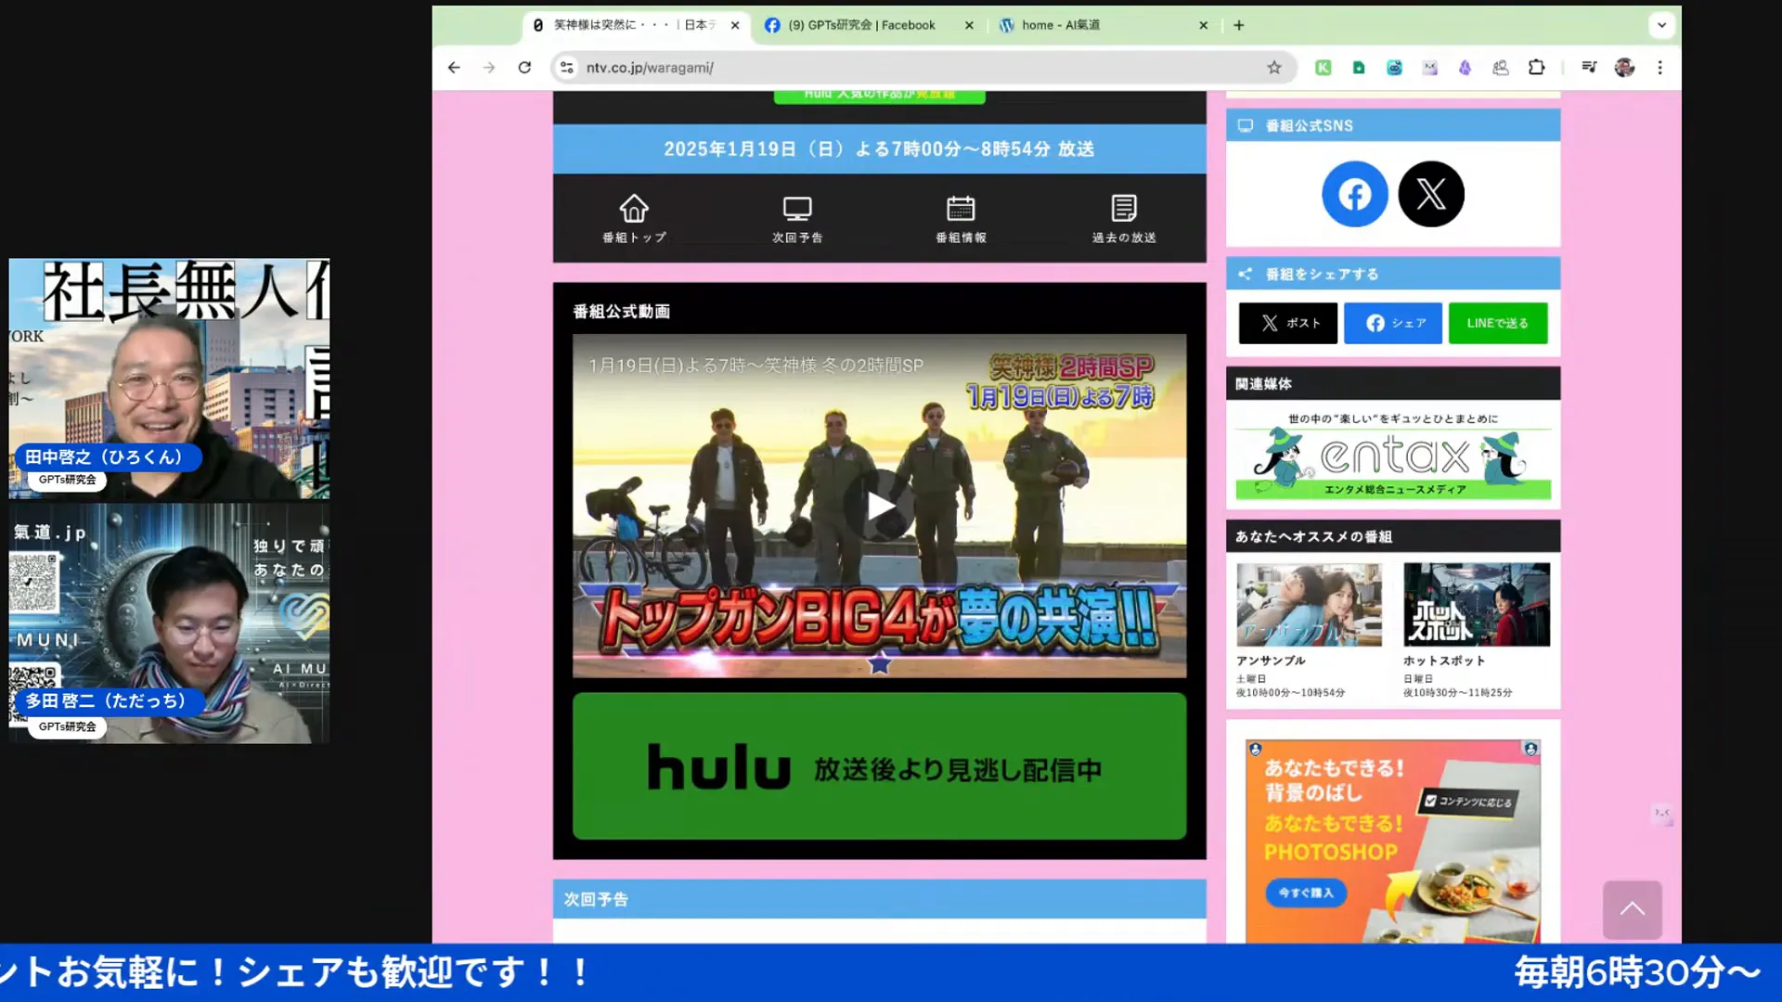This screenshot has height=1002, width=1782.
Task: Open 過去の放送 list icon
Action: coord(1124,218)
